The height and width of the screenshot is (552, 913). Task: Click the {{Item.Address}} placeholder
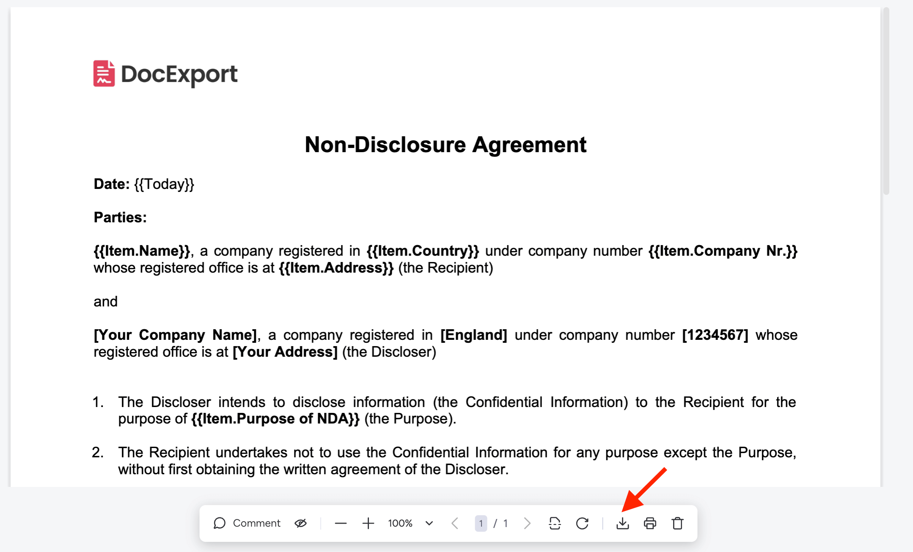pyautogui.click(x=336, y=268)
